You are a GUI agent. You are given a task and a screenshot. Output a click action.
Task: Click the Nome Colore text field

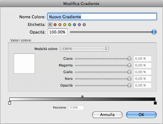click(x=102, y=16)
